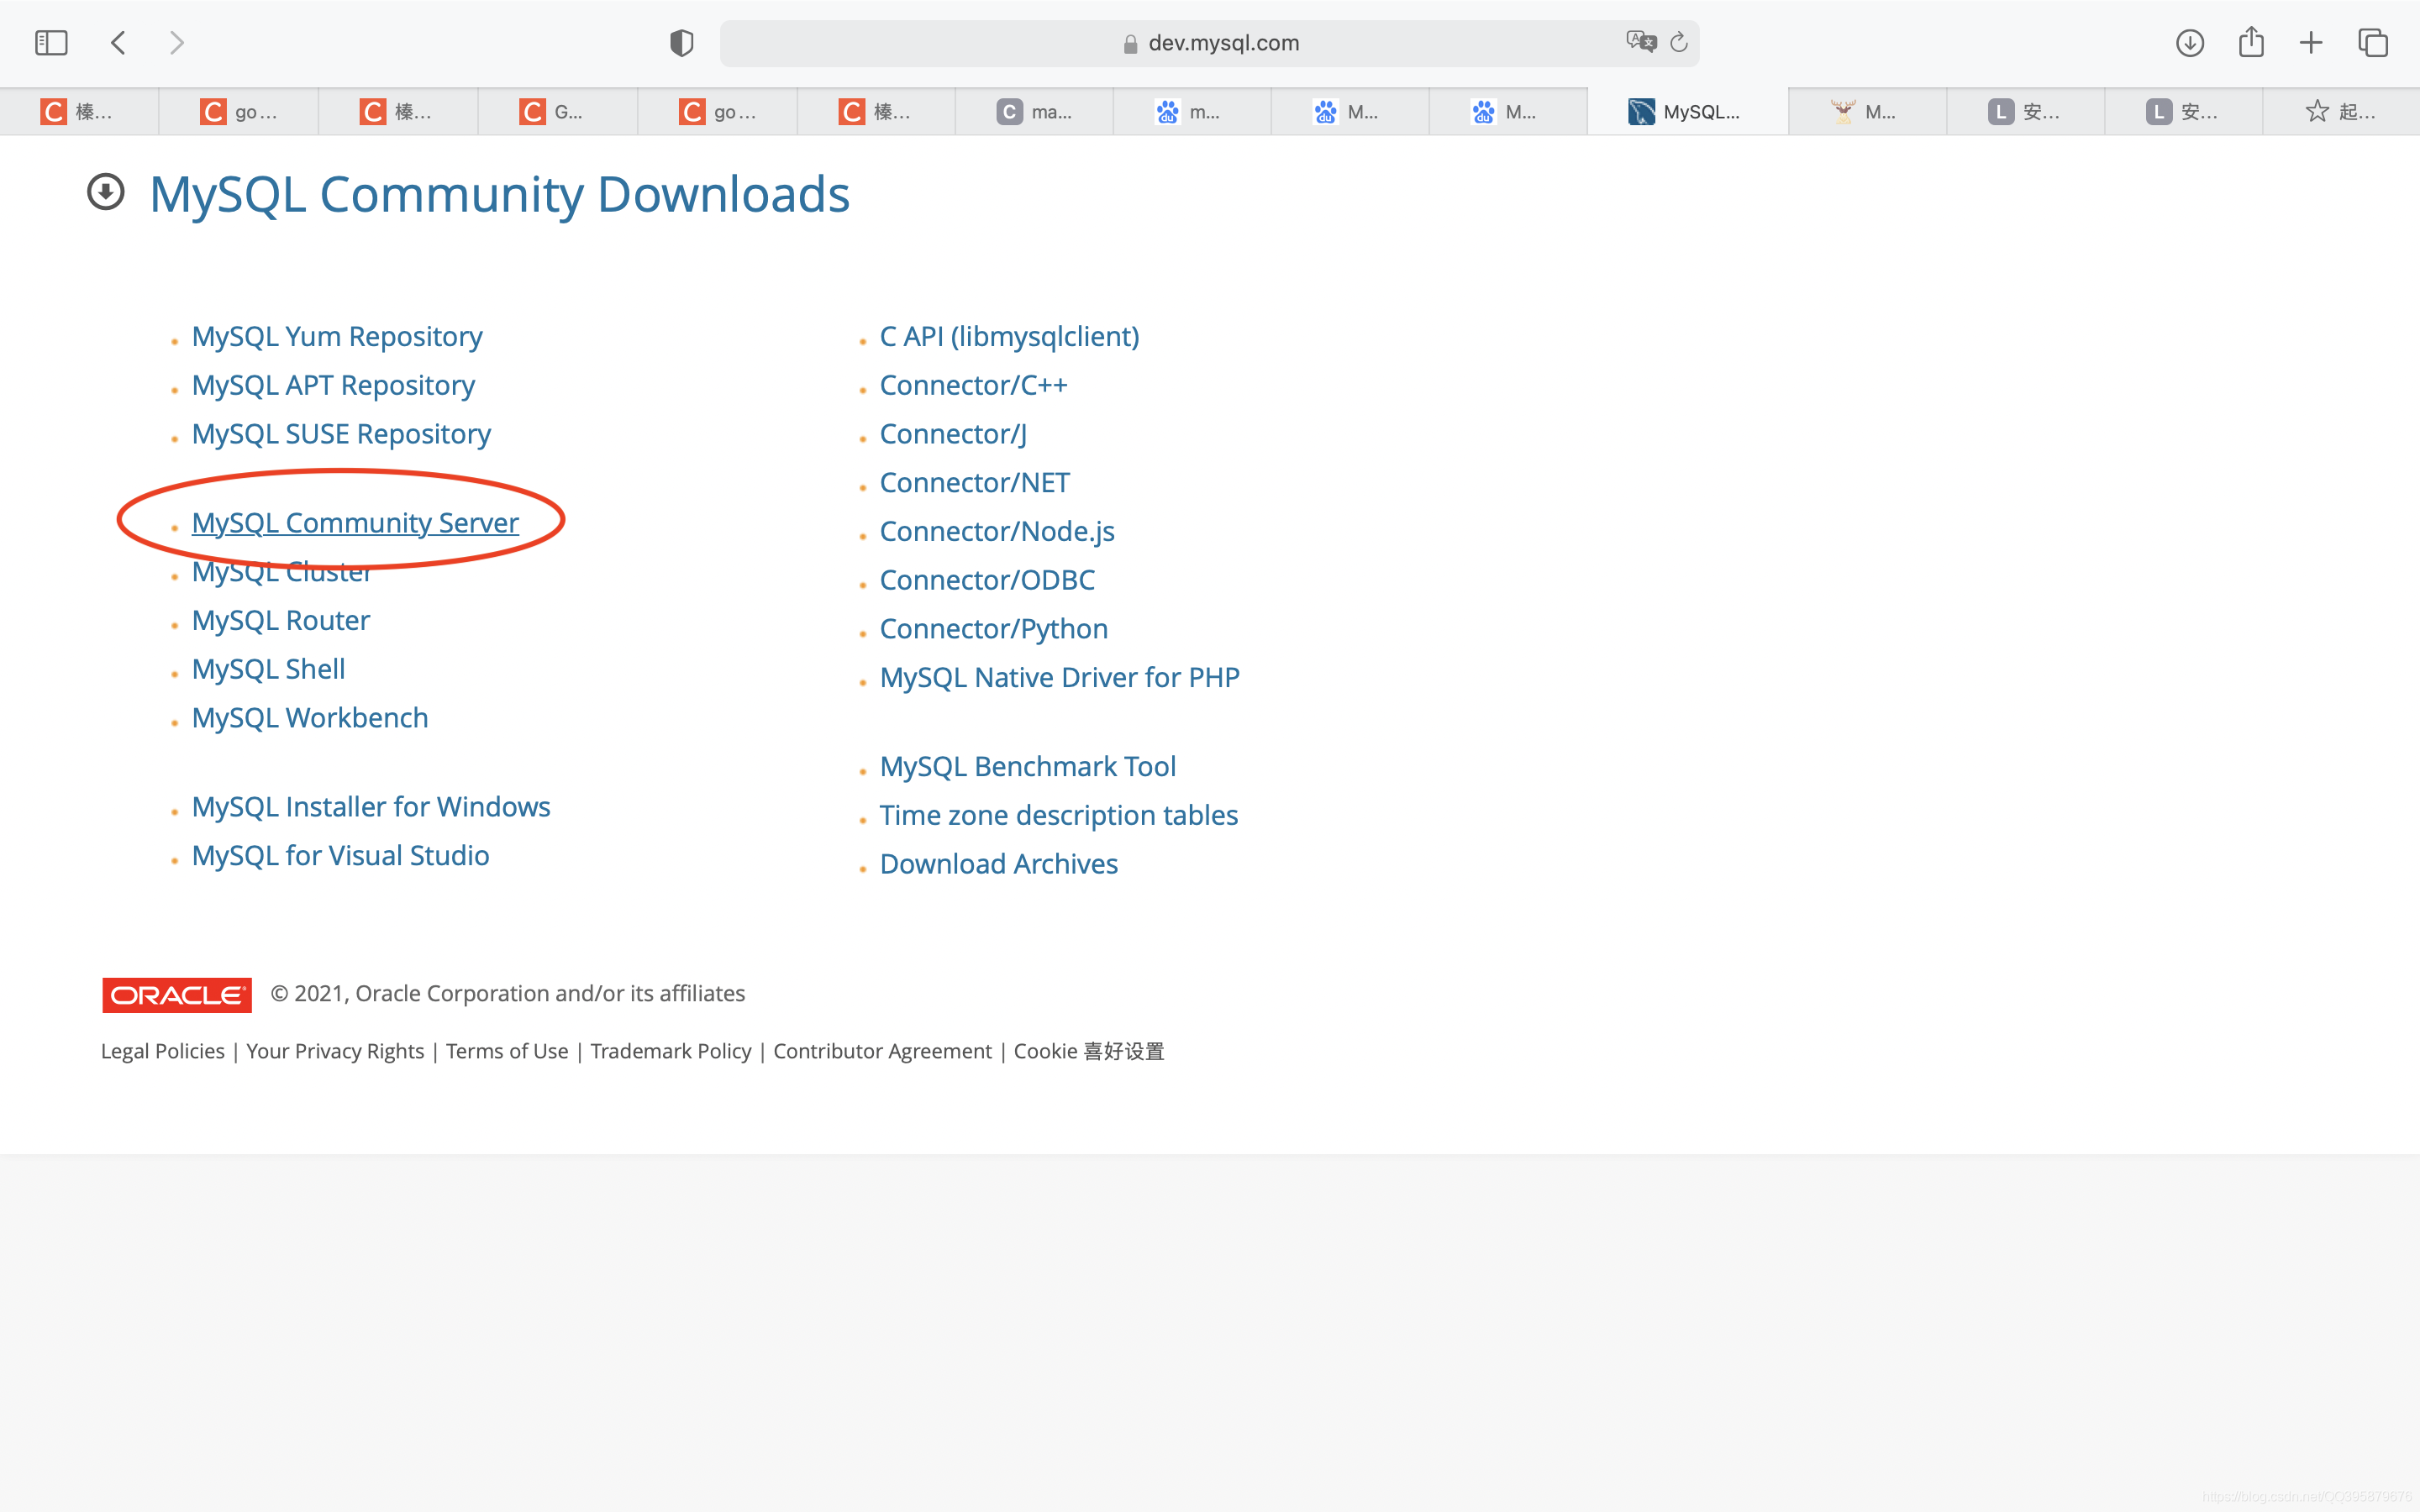Image resolution: width=2420 pixels, height=1512 pixels.
Task: Open the privacy report shield icon
Action: [681, 43]
